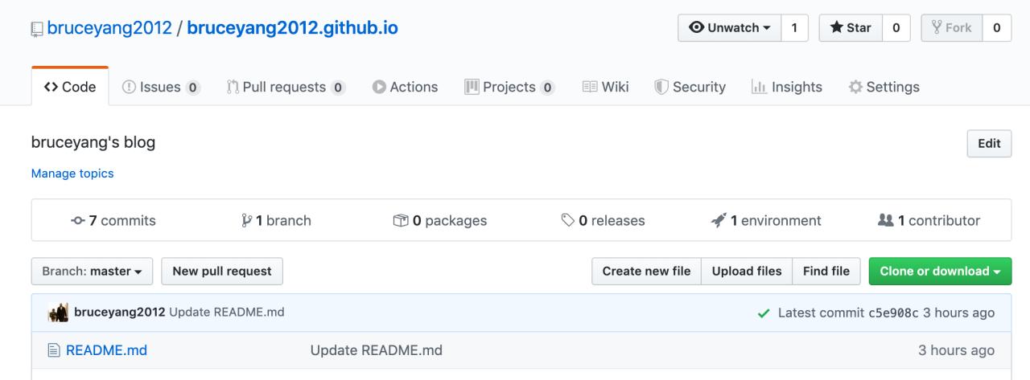Click README.md row '3 hours ago' timestamp
This screenshot has width=1030, height=380.
point(956,350)
